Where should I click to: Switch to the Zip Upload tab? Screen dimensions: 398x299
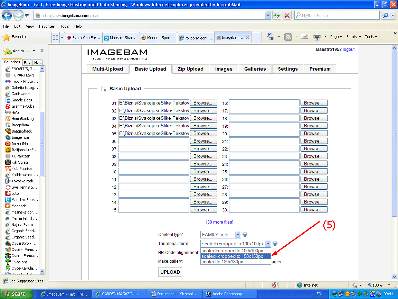(x=191, y=69)
